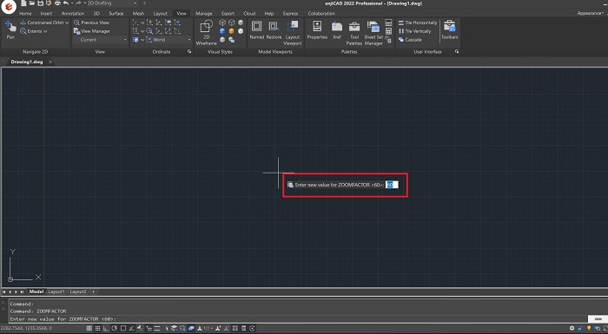Open the Properties palette
The image size is (608, 334).
(x=317, y=29)
